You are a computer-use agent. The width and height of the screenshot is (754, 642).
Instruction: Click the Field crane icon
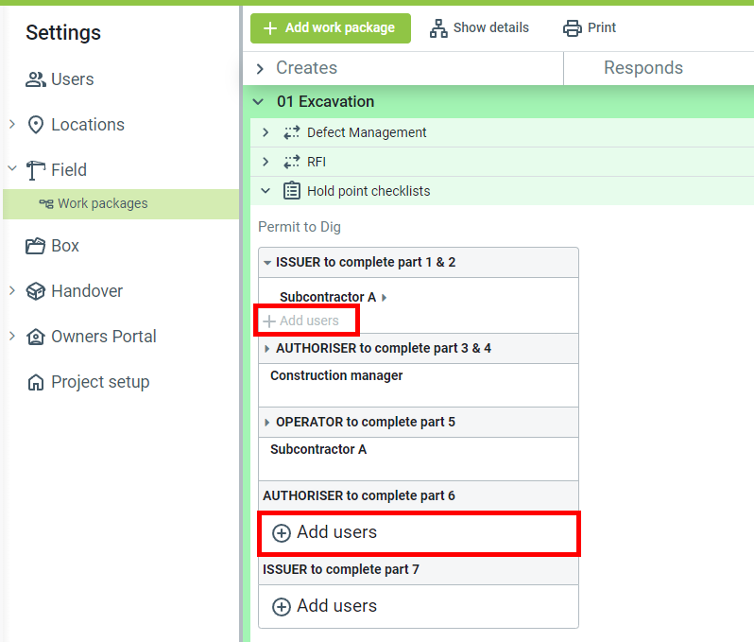click(36, 170)
